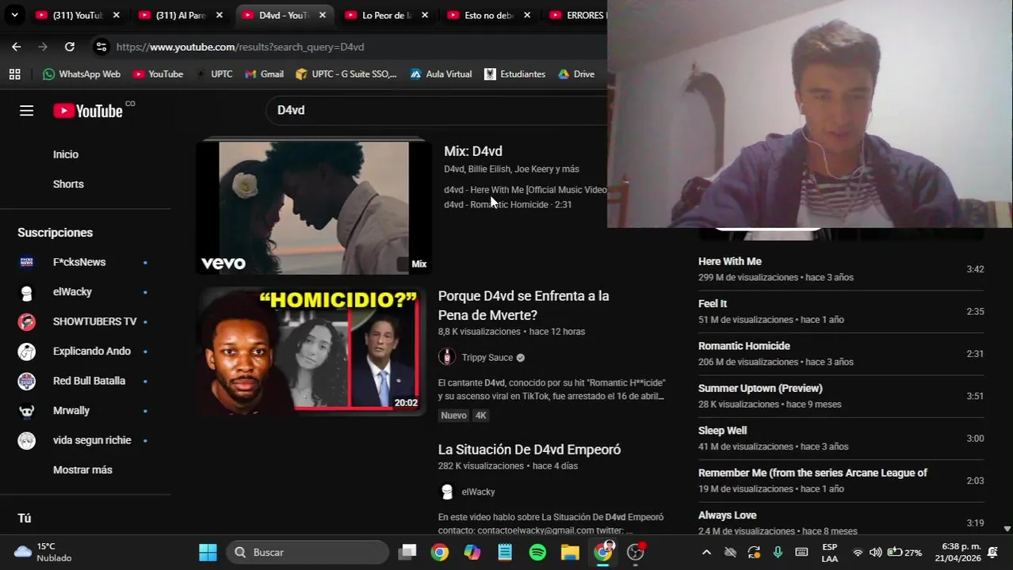Open the YouTube hamburger guide menu
The image size is (1013, 570).
(x=26, y=111)
